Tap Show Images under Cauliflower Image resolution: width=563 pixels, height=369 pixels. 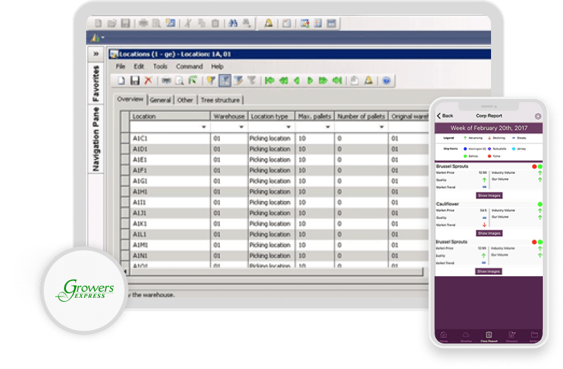pyautogui.click(x=489, y=233)
